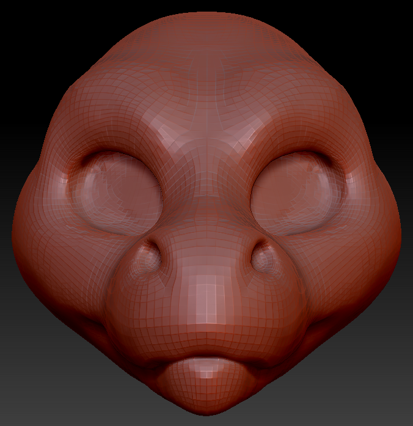413x426 pixels.
Task: Select the right nostril cavity on the snout
Action: pos(265,257)
